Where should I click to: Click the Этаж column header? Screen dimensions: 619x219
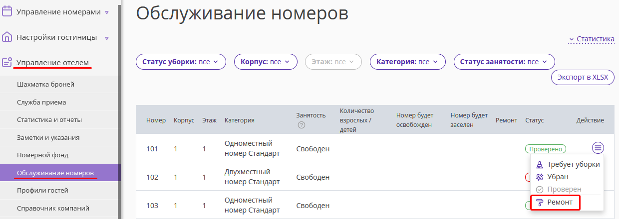pyautogui.click(x=209, y=120)
